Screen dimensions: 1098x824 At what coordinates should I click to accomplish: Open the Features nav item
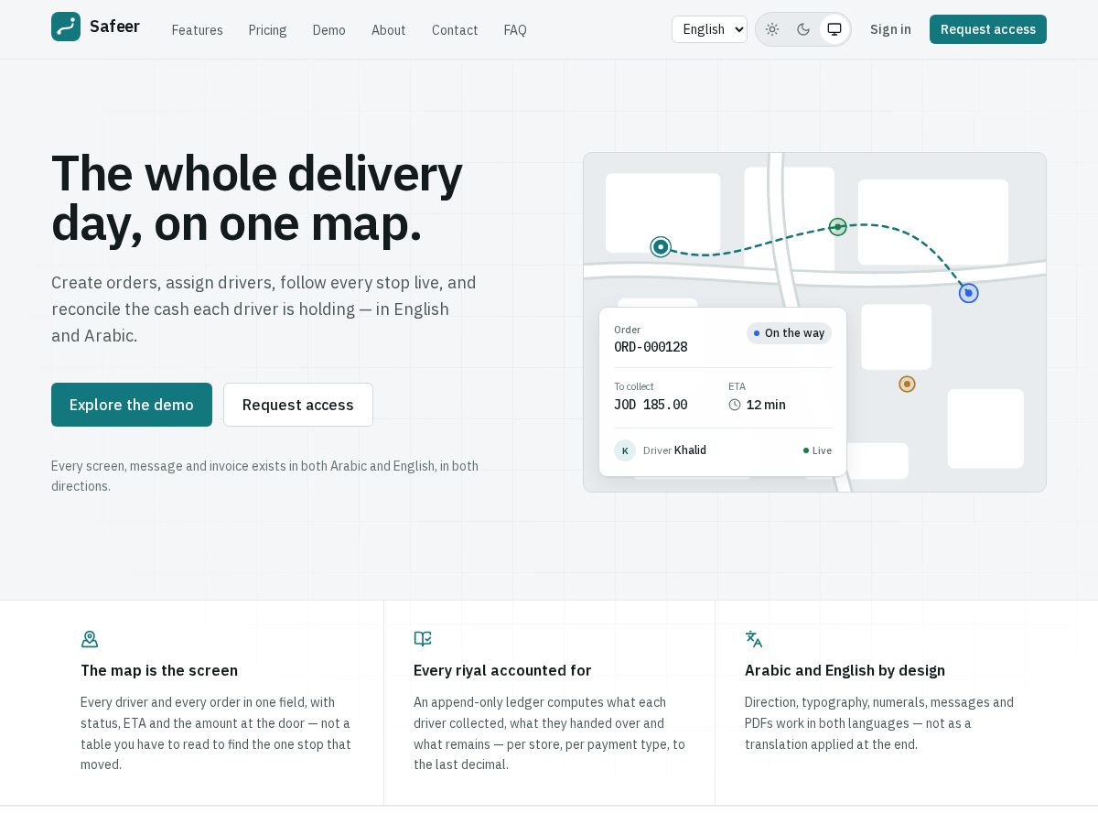(x=197, y=30)
